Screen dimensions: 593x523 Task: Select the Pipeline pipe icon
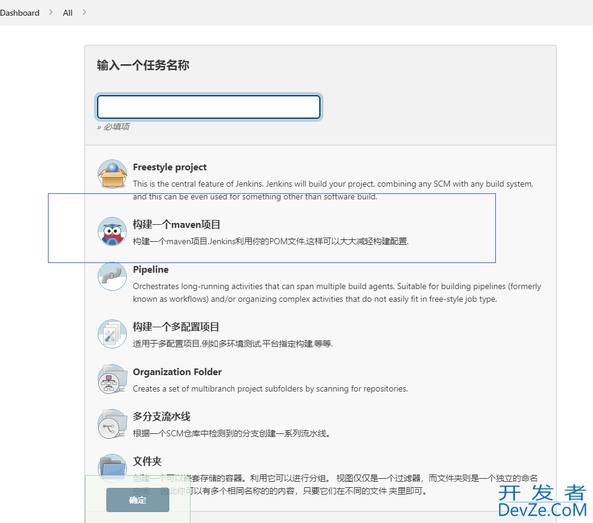tap(112, 276)
